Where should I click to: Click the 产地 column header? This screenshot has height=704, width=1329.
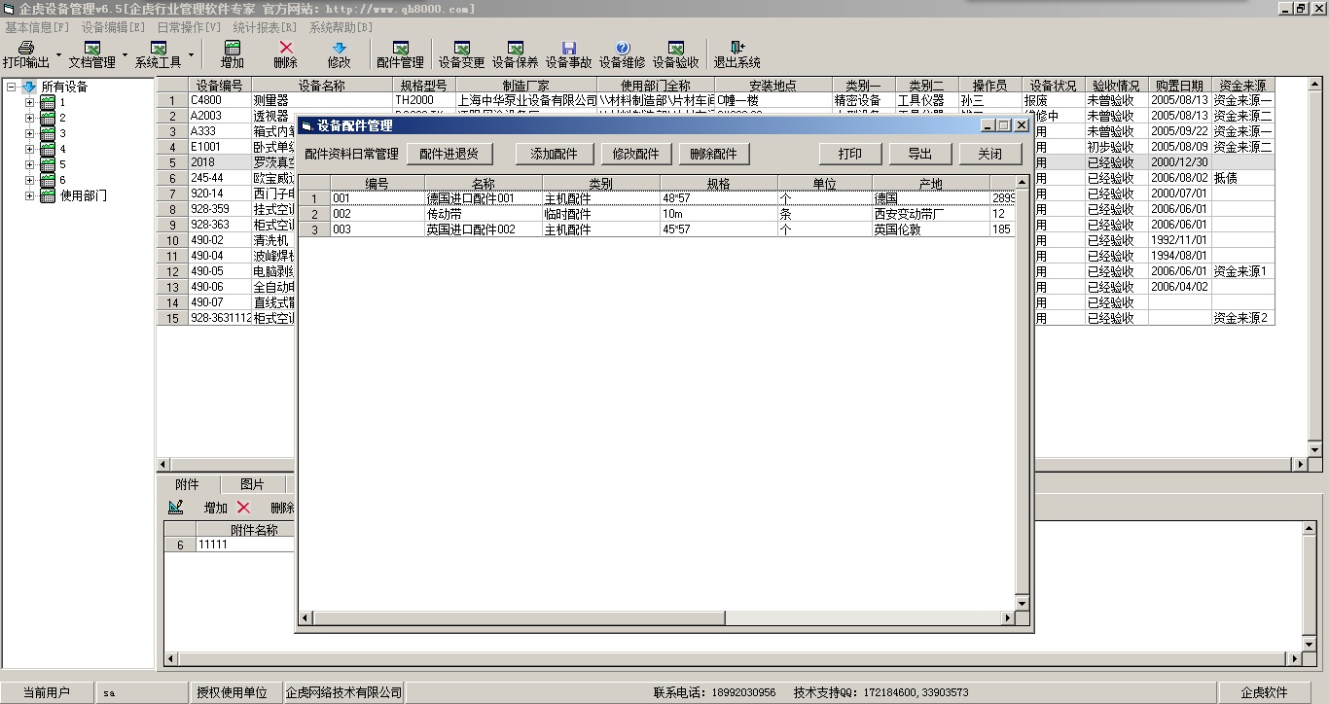[930, 183]
